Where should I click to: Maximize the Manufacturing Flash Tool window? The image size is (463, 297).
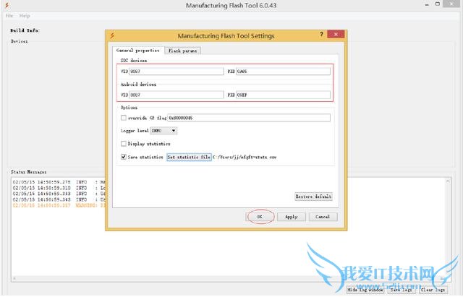(x=438, y=4)
